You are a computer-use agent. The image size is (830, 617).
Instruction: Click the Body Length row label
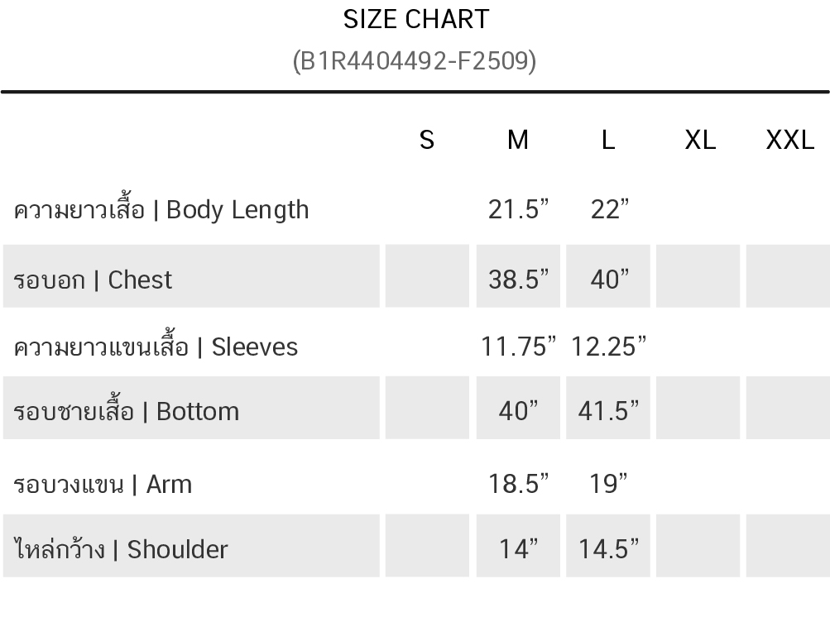click(x=161, y=209)
